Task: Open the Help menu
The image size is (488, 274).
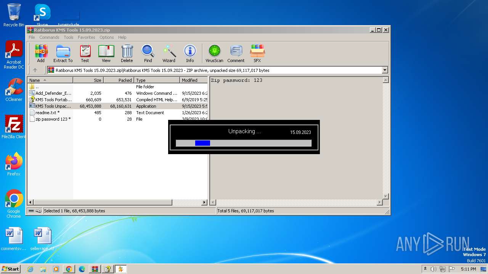Action: click(122, 37)
